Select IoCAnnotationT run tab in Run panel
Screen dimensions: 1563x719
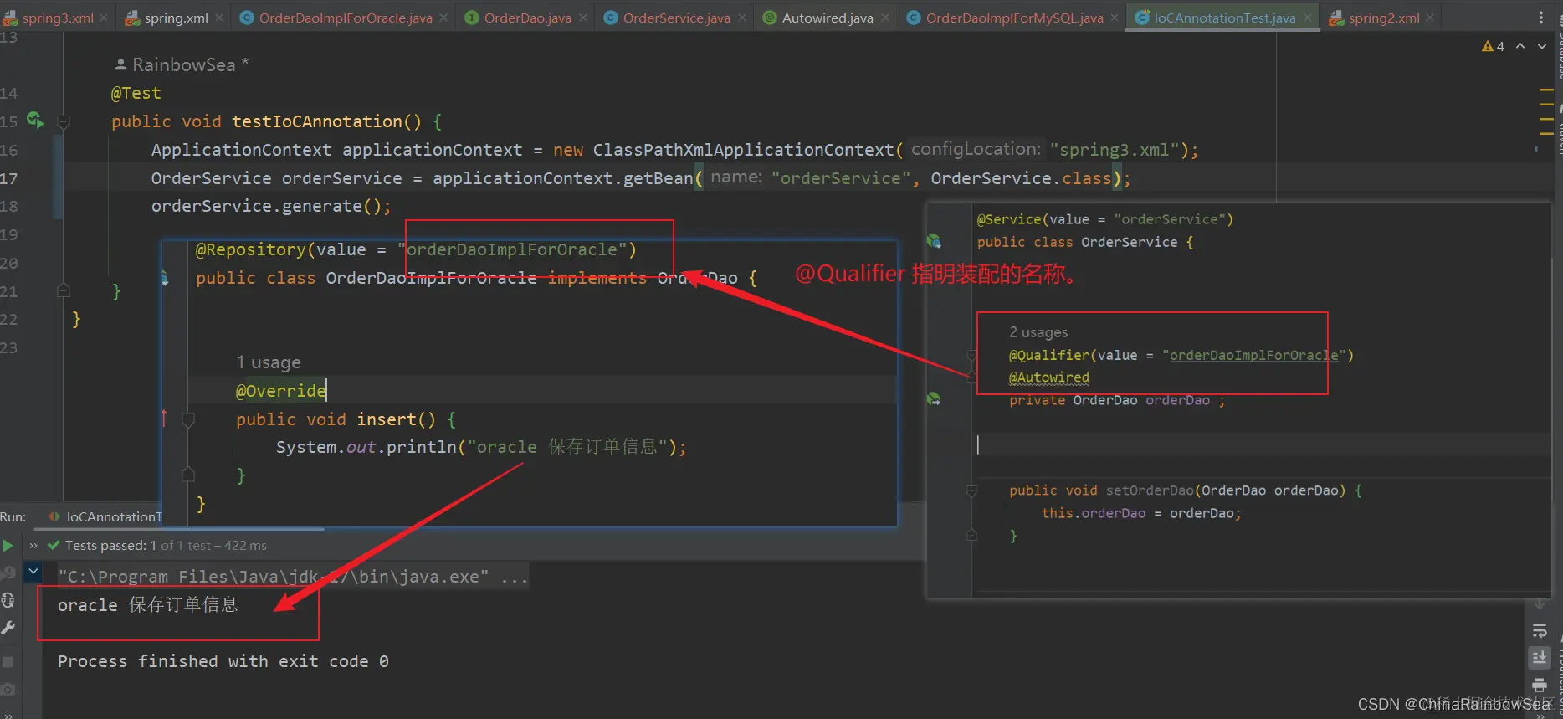point(104,516)
